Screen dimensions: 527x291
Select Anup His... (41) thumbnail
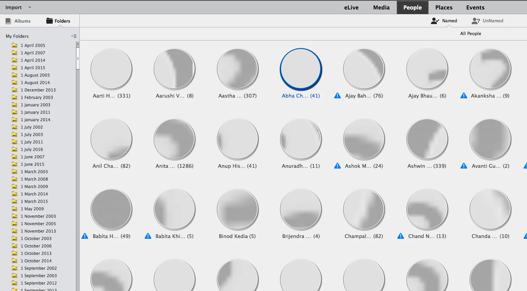coord(237,139)
